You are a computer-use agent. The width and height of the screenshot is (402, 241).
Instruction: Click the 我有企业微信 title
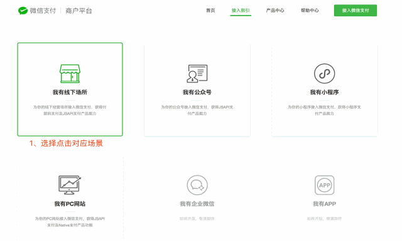(197, 204)
